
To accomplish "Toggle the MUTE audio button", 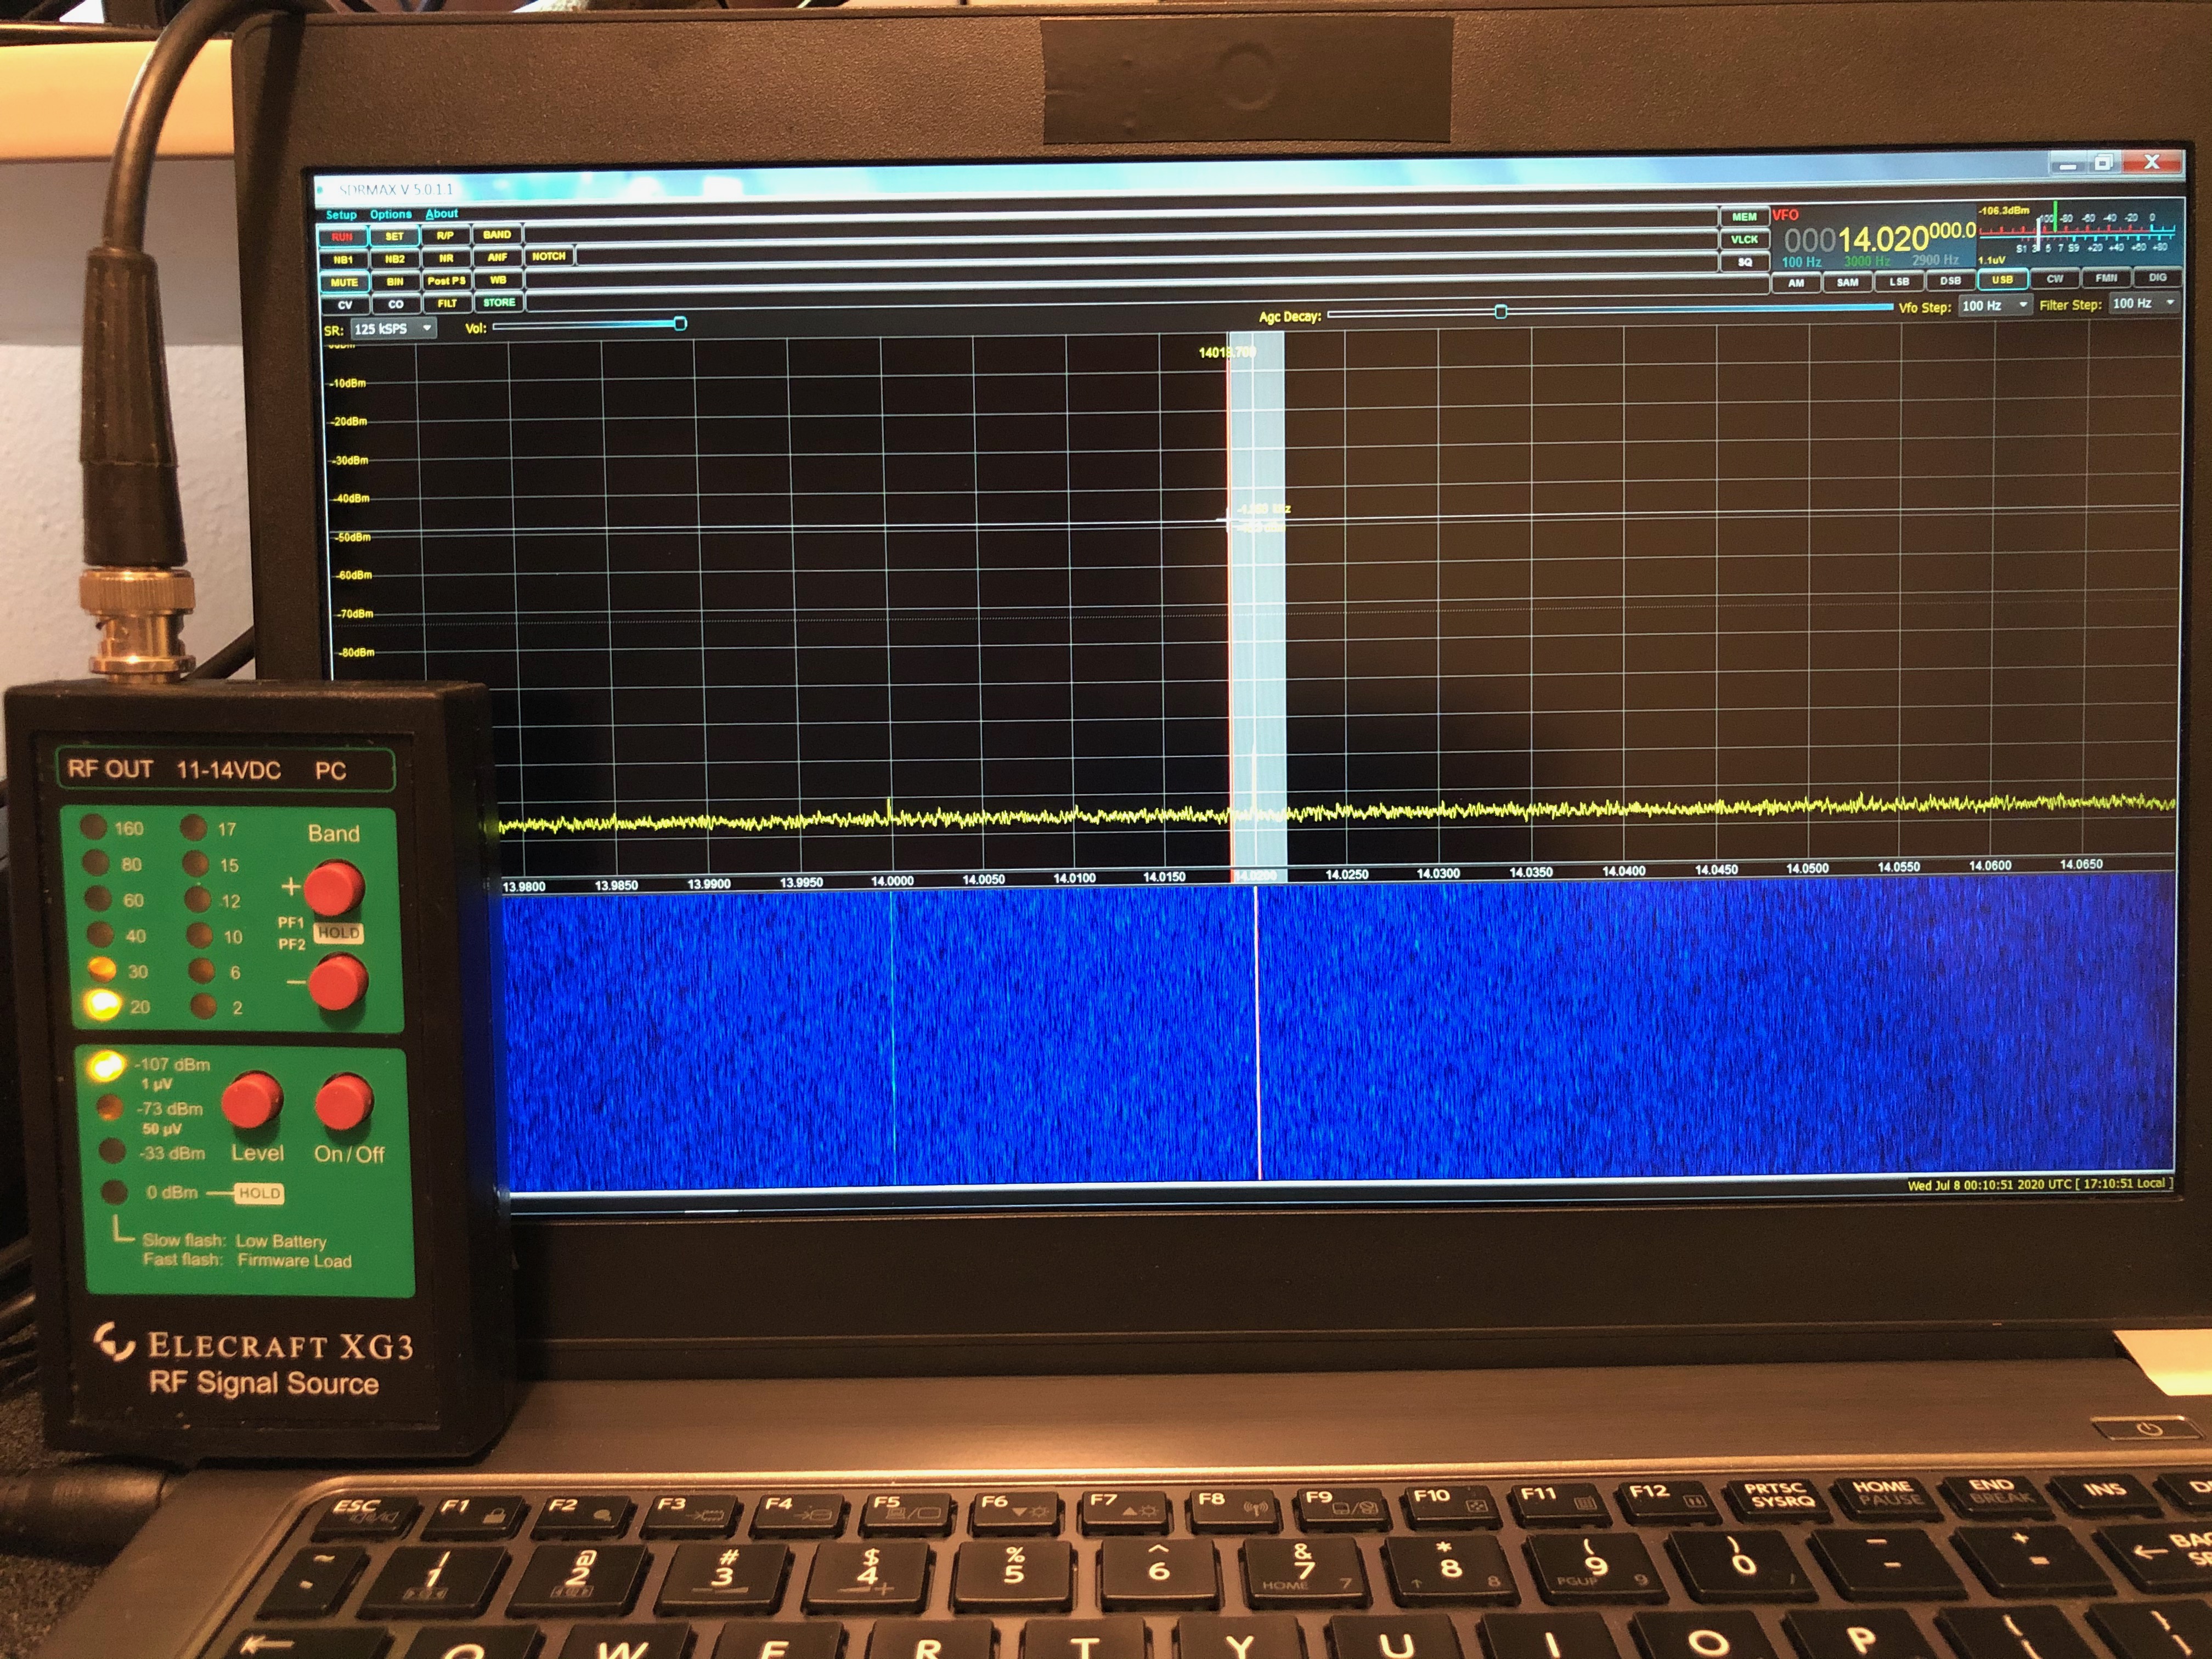I will point(344,282).
